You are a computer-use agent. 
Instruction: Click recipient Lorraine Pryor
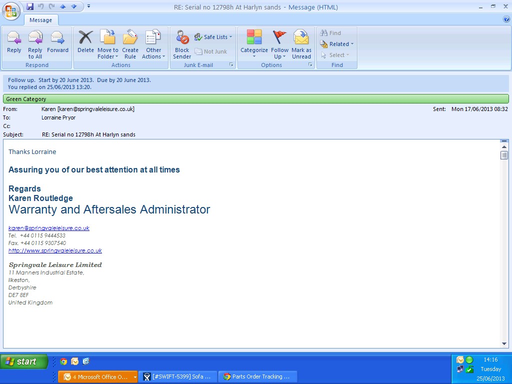58,117
